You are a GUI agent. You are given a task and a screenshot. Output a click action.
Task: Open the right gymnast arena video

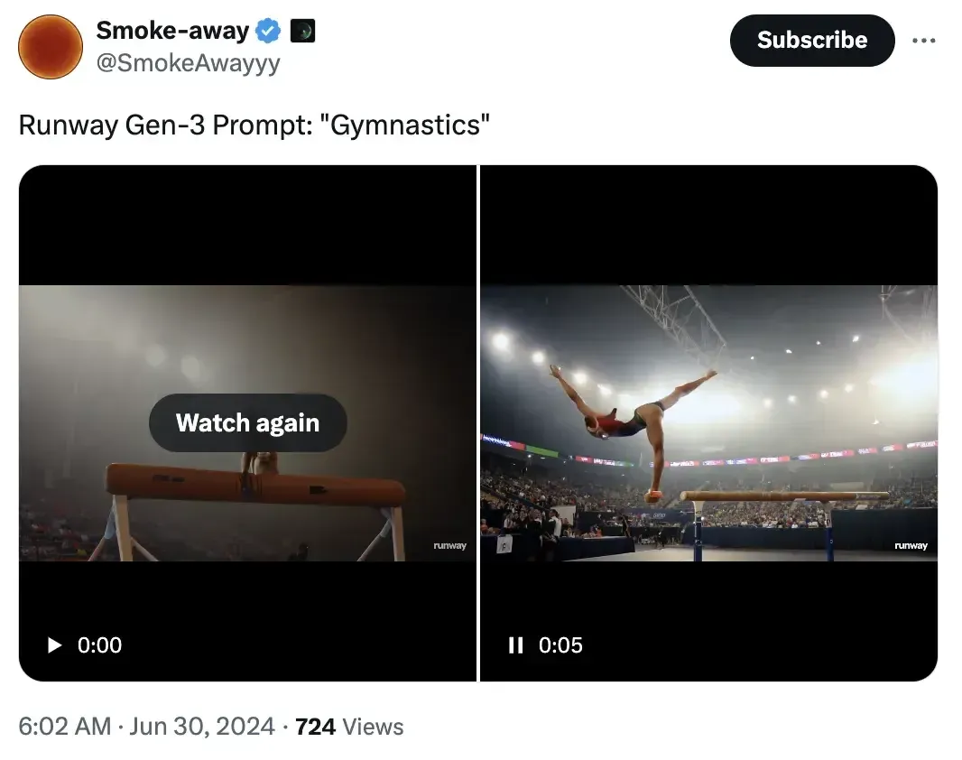click(x=708, y=423)
